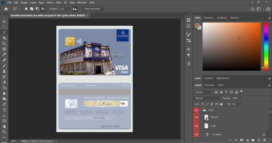
Task: Toggle lock all layer attributes
Action: tap(221, 104)
